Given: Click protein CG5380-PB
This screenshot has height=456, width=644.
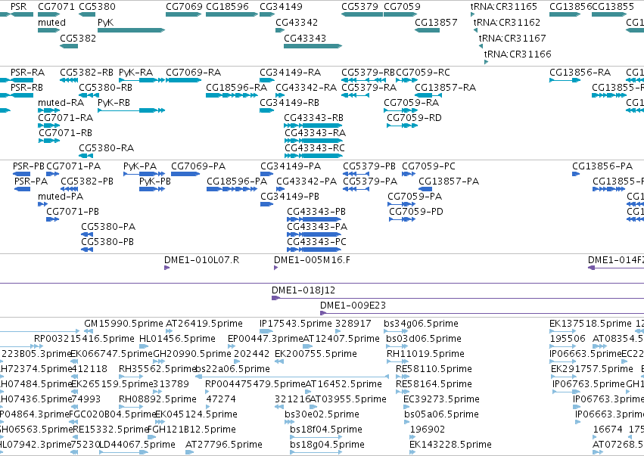Looking at the screenshot, I should pos(87,250).
